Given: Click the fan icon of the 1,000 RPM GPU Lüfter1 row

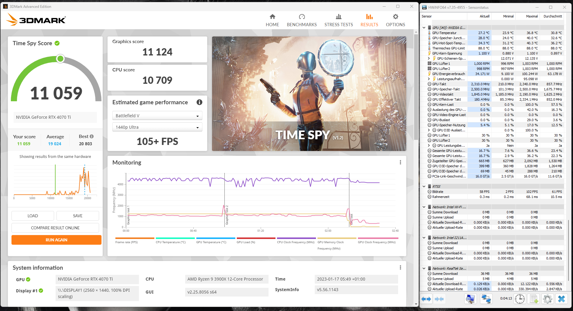Looking at the screenshot, I should click(x=429, y=64).
